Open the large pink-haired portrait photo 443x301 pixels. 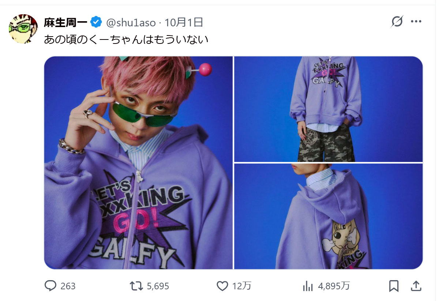click(138, 163)
